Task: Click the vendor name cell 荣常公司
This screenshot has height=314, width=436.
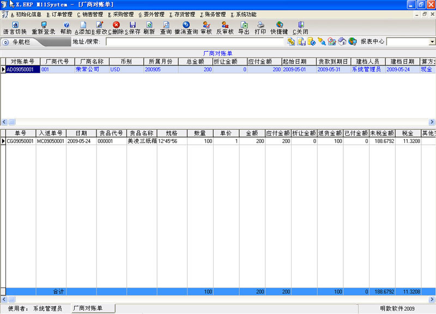Action: click(92, 69)
